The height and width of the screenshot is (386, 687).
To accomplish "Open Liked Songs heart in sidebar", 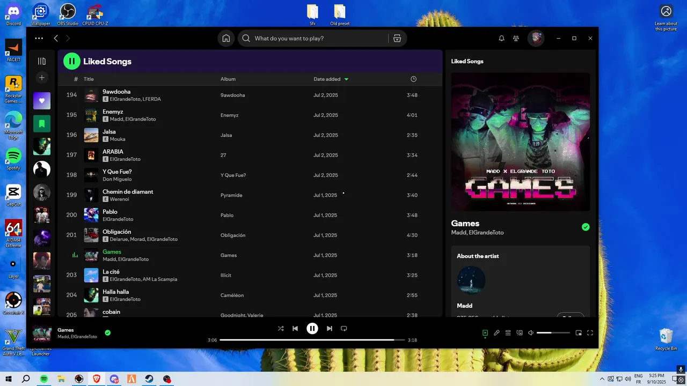I will (x=42, y=101).
